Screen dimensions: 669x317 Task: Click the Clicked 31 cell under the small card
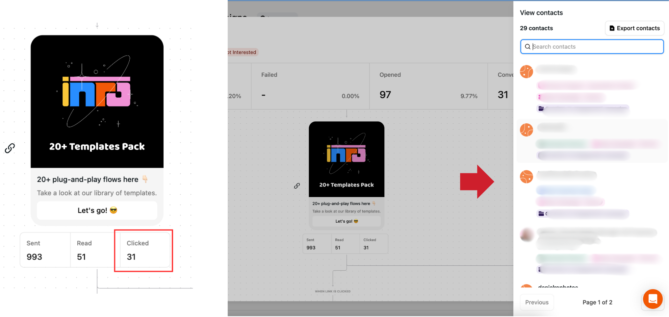[x=374, y=244]
